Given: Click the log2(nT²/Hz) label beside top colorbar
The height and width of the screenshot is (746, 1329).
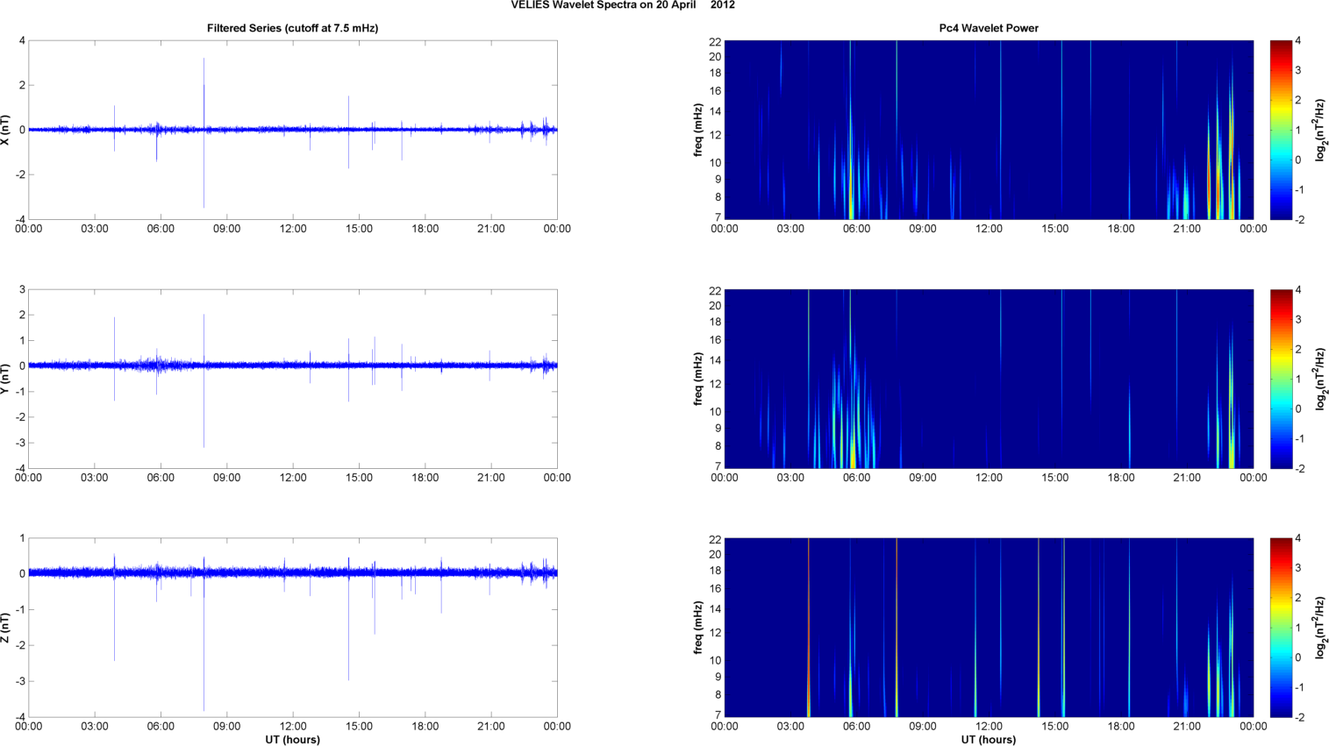Looking at the screenshot, I should 1321,130.
